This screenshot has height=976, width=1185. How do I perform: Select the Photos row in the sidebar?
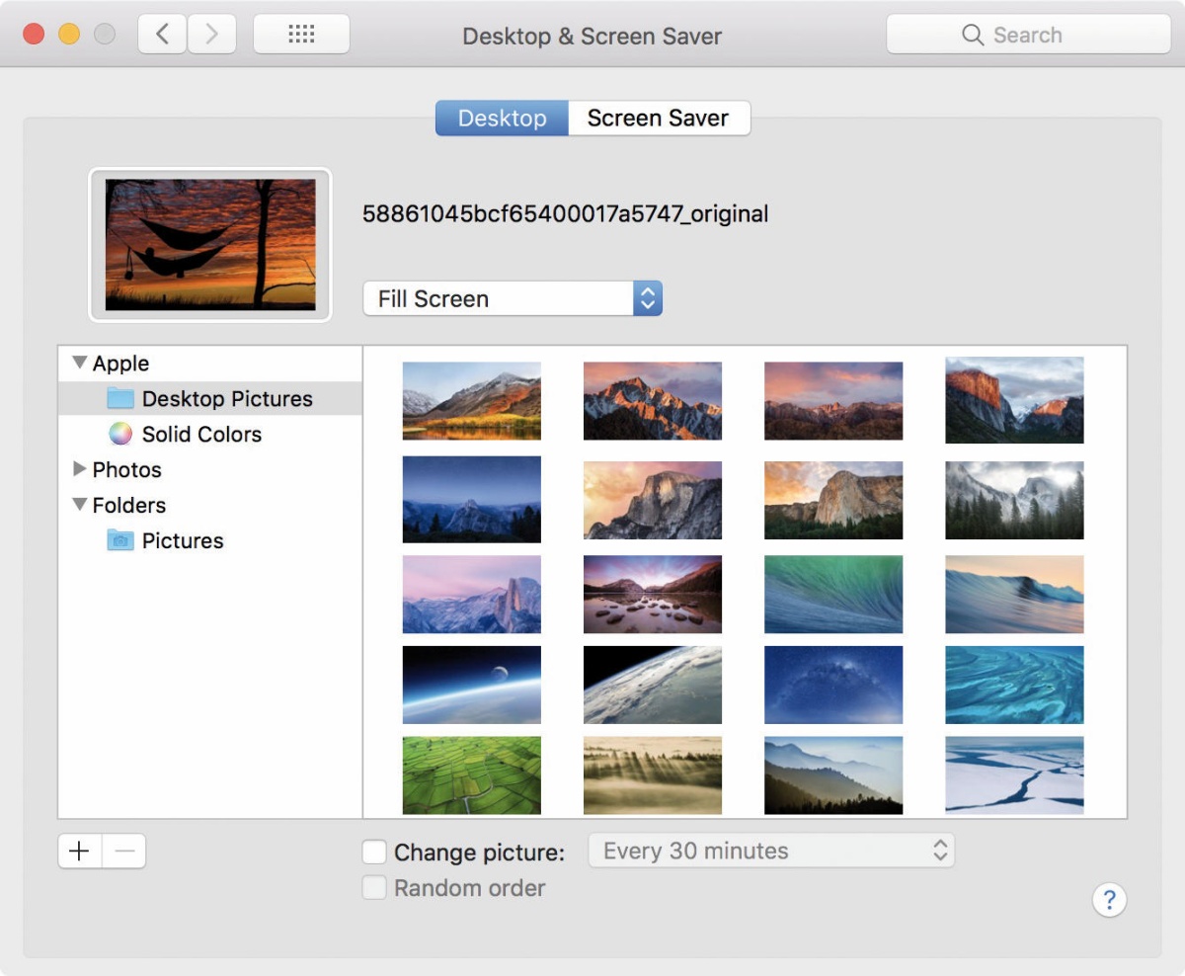[210, 469]
